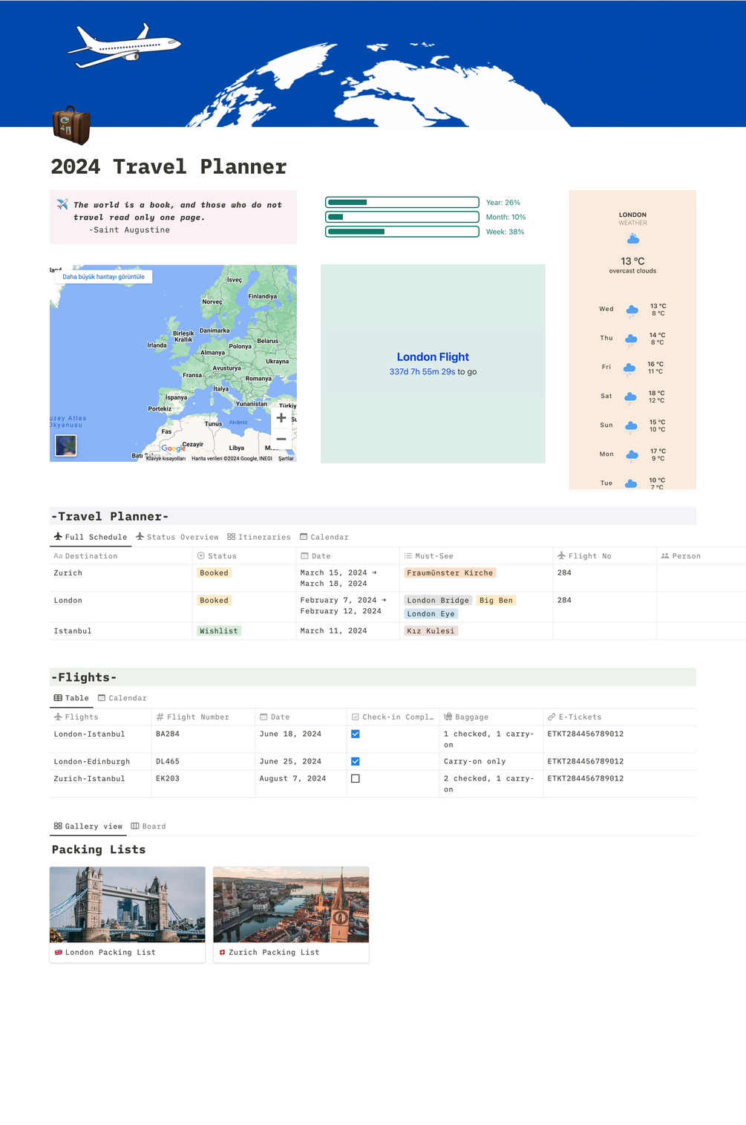This screenshot has height=1125, width=746.
Task: Click London Eye tag
Action: coord(431,614)
